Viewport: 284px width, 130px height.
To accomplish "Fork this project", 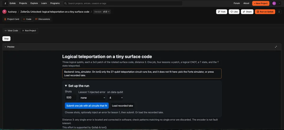I will click(222, 12).
